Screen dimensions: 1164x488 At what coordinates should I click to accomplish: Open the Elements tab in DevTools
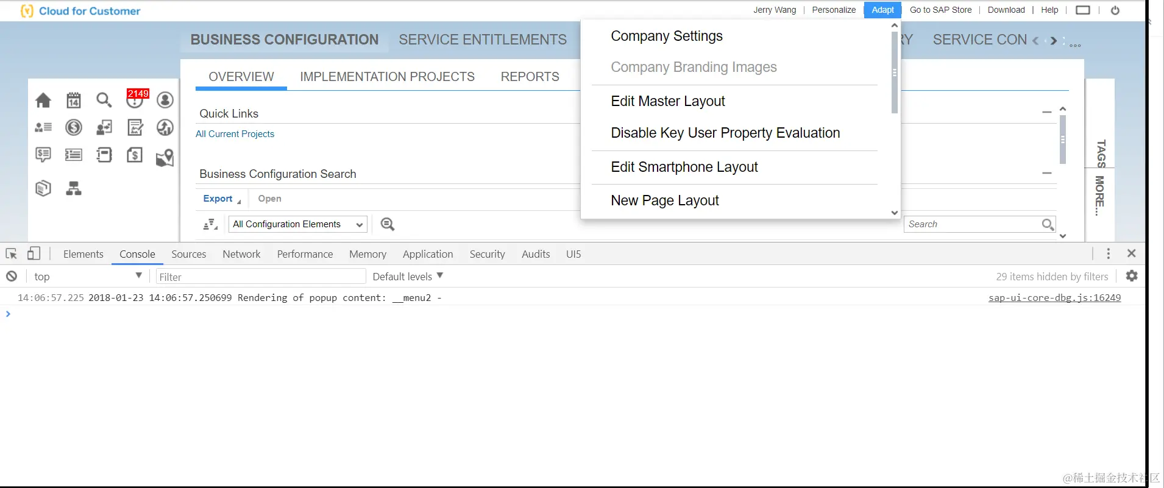pos(83,254)
